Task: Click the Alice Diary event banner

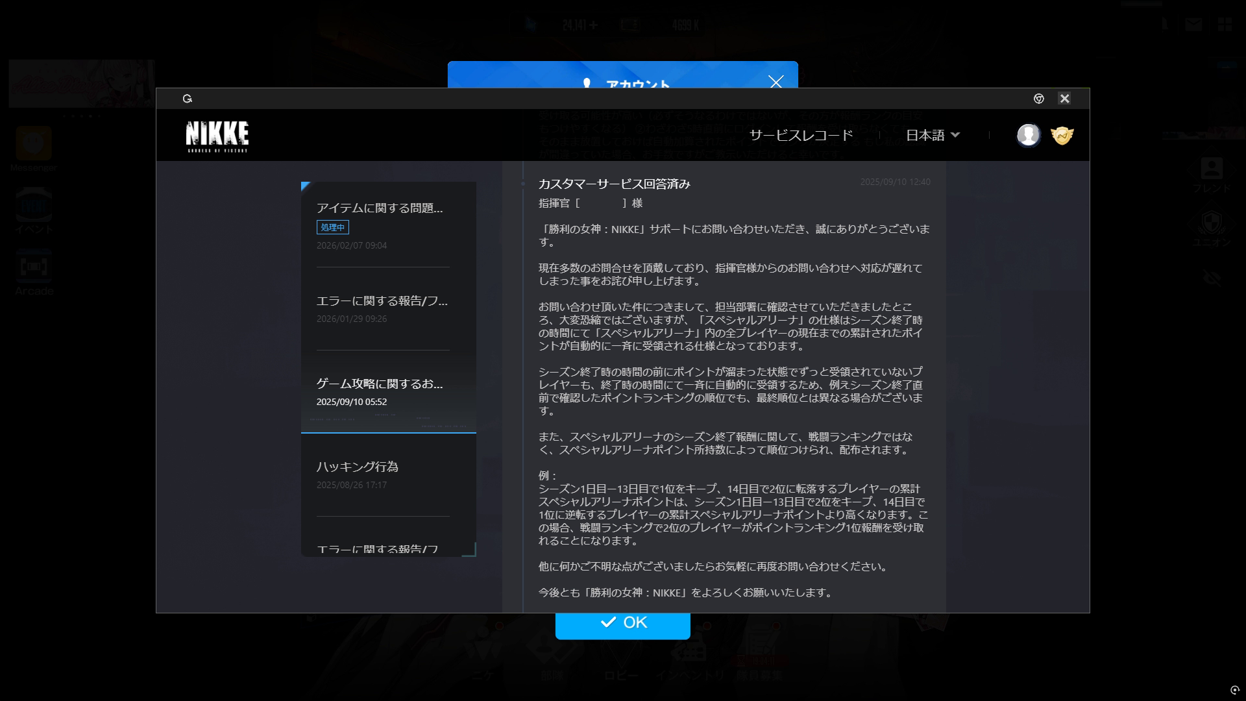Action: click(81, 84)
